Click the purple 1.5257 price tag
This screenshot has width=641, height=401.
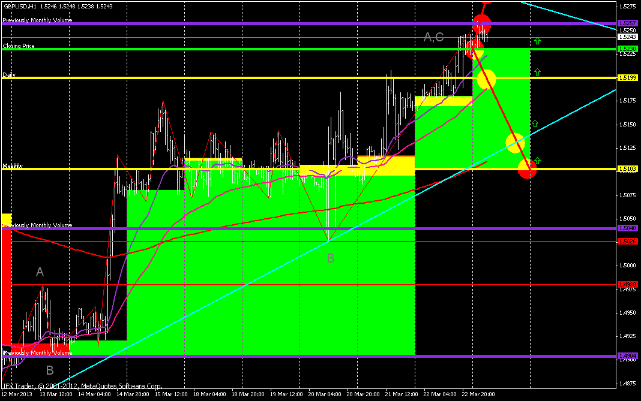(628, 23)
